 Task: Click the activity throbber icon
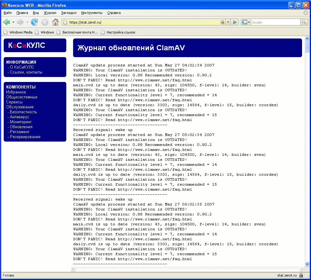click(306, 13)
